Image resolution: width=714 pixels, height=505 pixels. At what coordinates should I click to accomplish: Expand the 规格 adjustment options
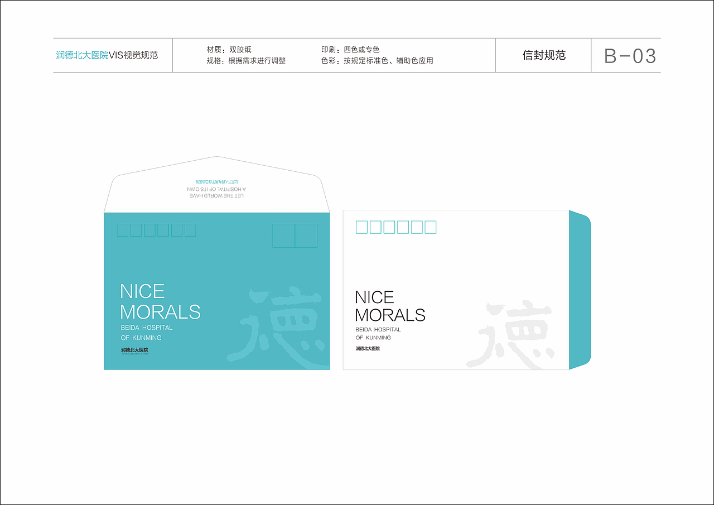(245, 61)
